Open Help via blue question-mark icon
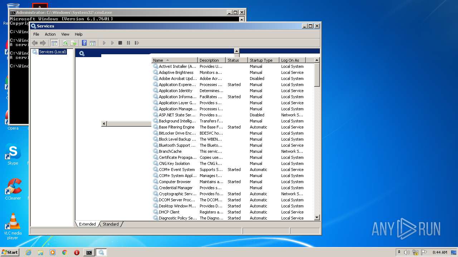Screen dimensions: 458x257 [84, 43]
